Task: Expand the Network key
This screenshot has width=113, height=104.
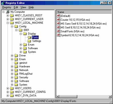Action: pyautogui.click(x=12, y=70)
